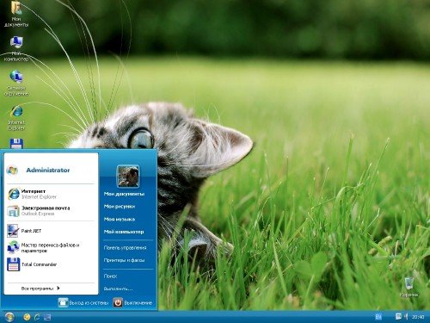Image resolution: width=430 pixels, height=323 pixels.
Task: Click the Outlook Express envelope icon
Action: coord(13,211)
